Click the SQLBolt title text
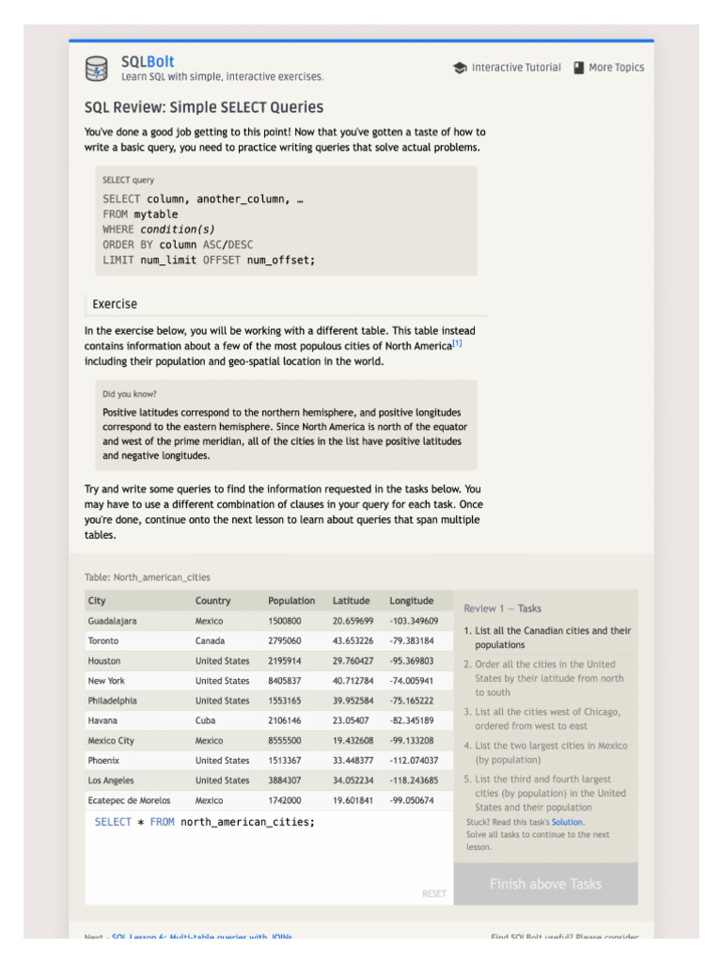 click(148, 62)
